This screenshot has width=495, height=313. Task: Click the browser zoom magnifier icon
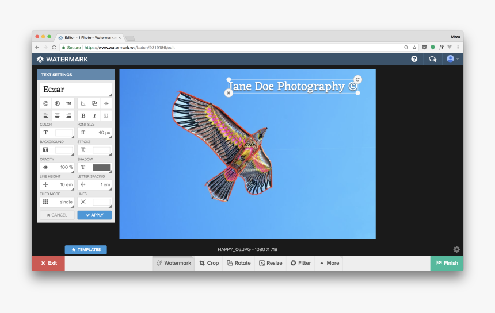pos(406,47)
